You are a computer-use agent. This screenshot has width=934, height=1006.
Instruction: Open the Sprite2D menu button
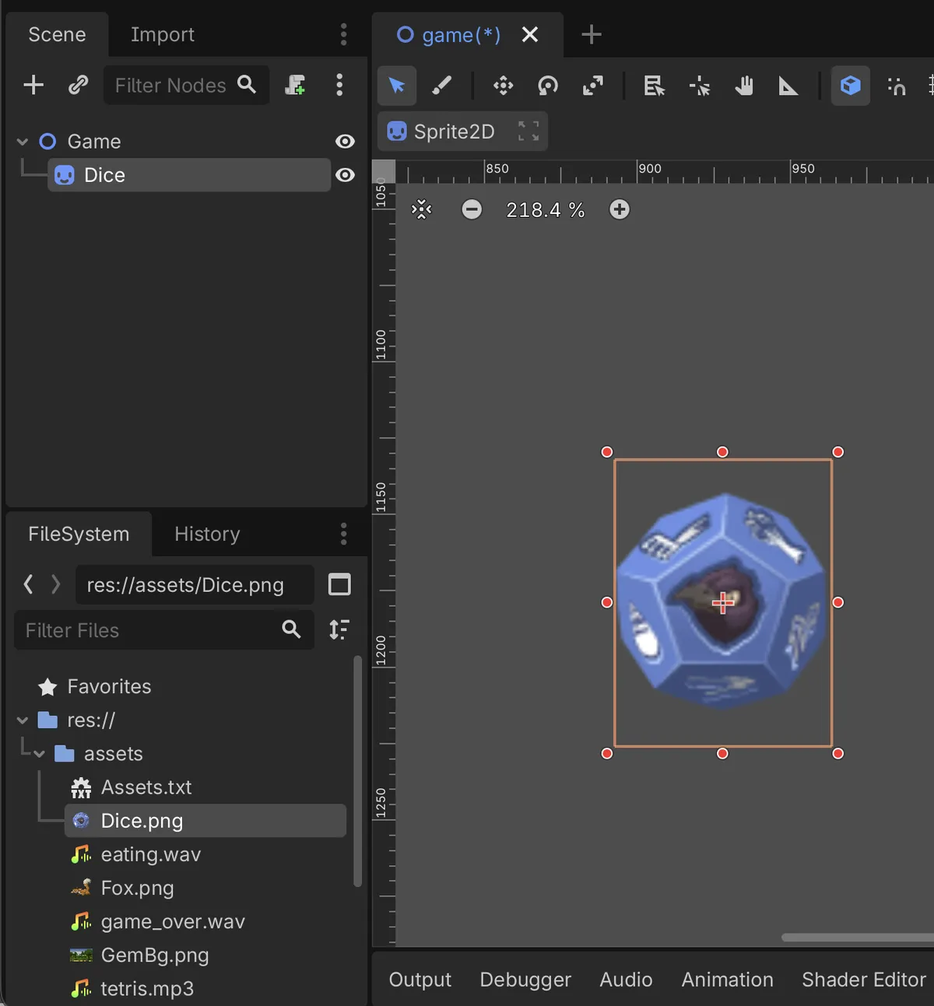click(462, 131)
